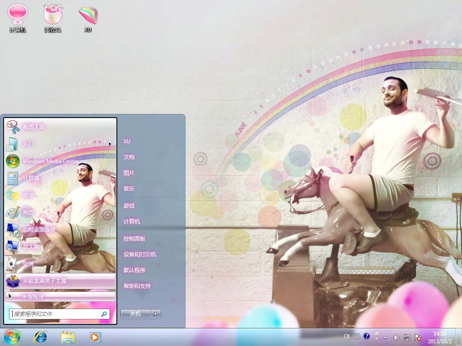Open 放大镜 (Magnifier) from Start menu
This screenshot has height=346, width=462.
[x=31, y=247]
